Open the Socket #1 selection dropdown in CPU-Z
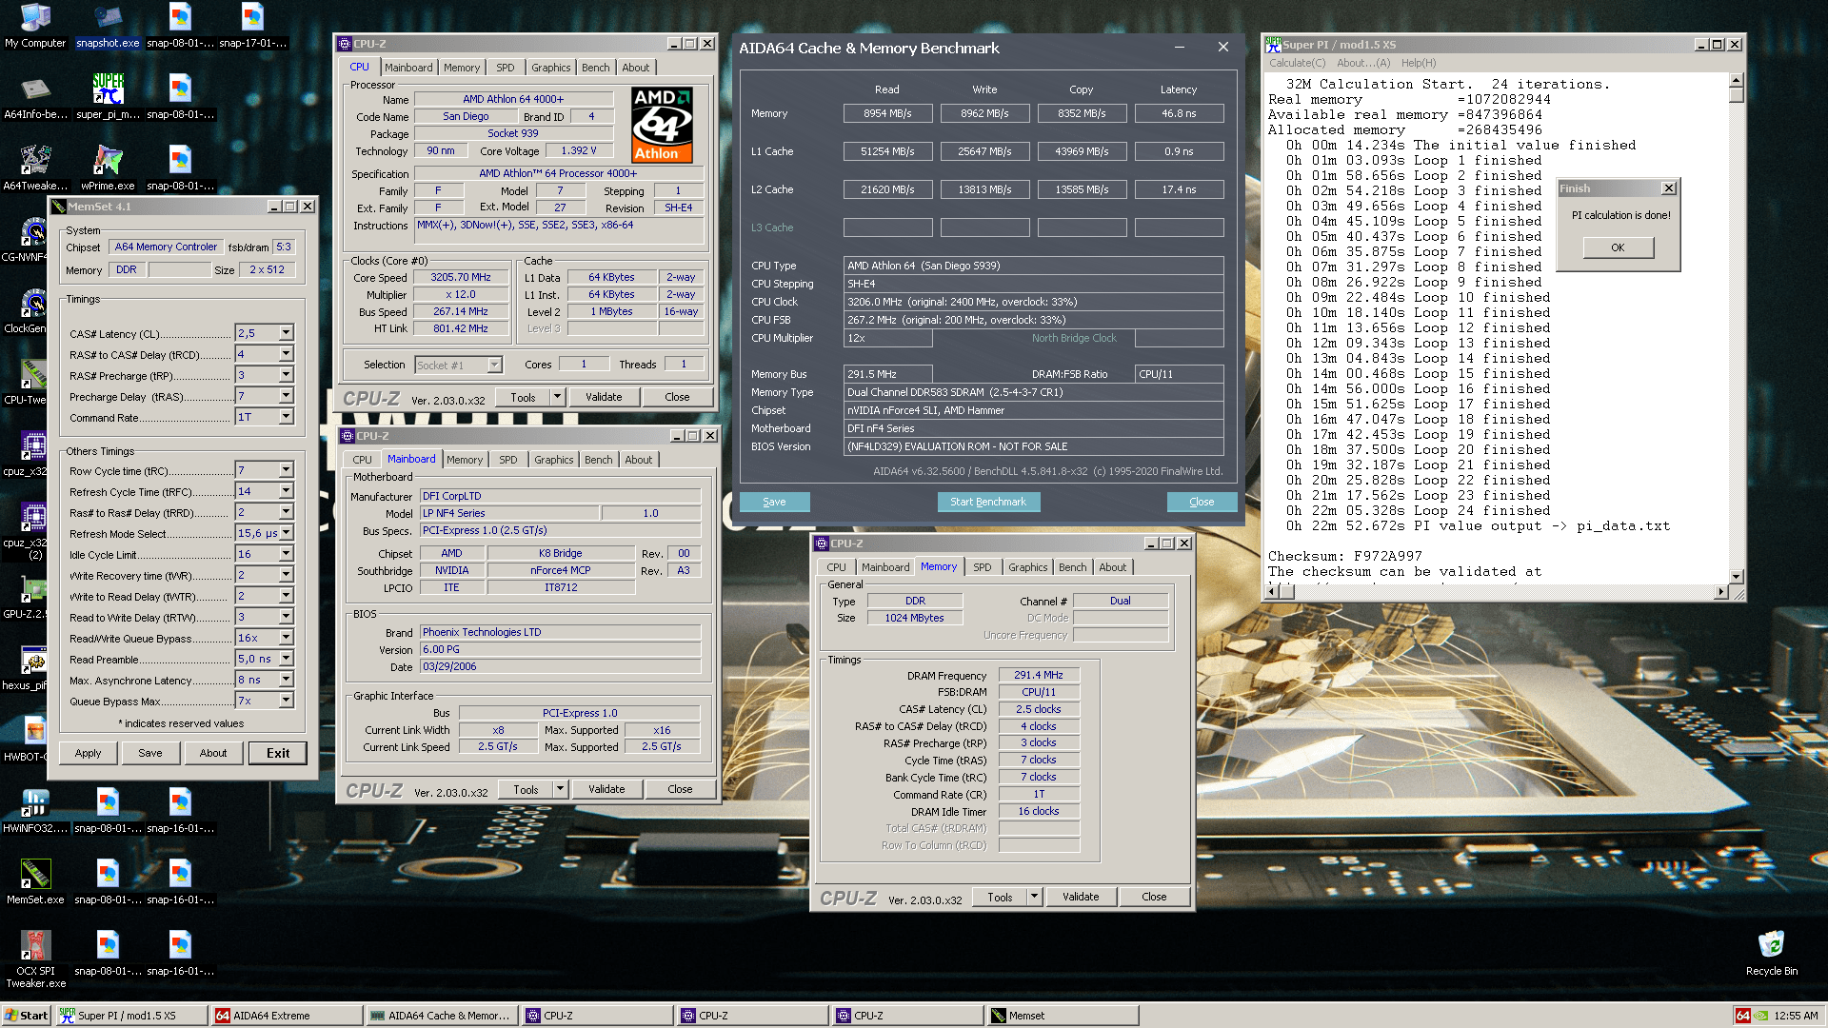The height and width of the screenshot is (1028, 1828). pyautogui.click(x=494, y=365)
